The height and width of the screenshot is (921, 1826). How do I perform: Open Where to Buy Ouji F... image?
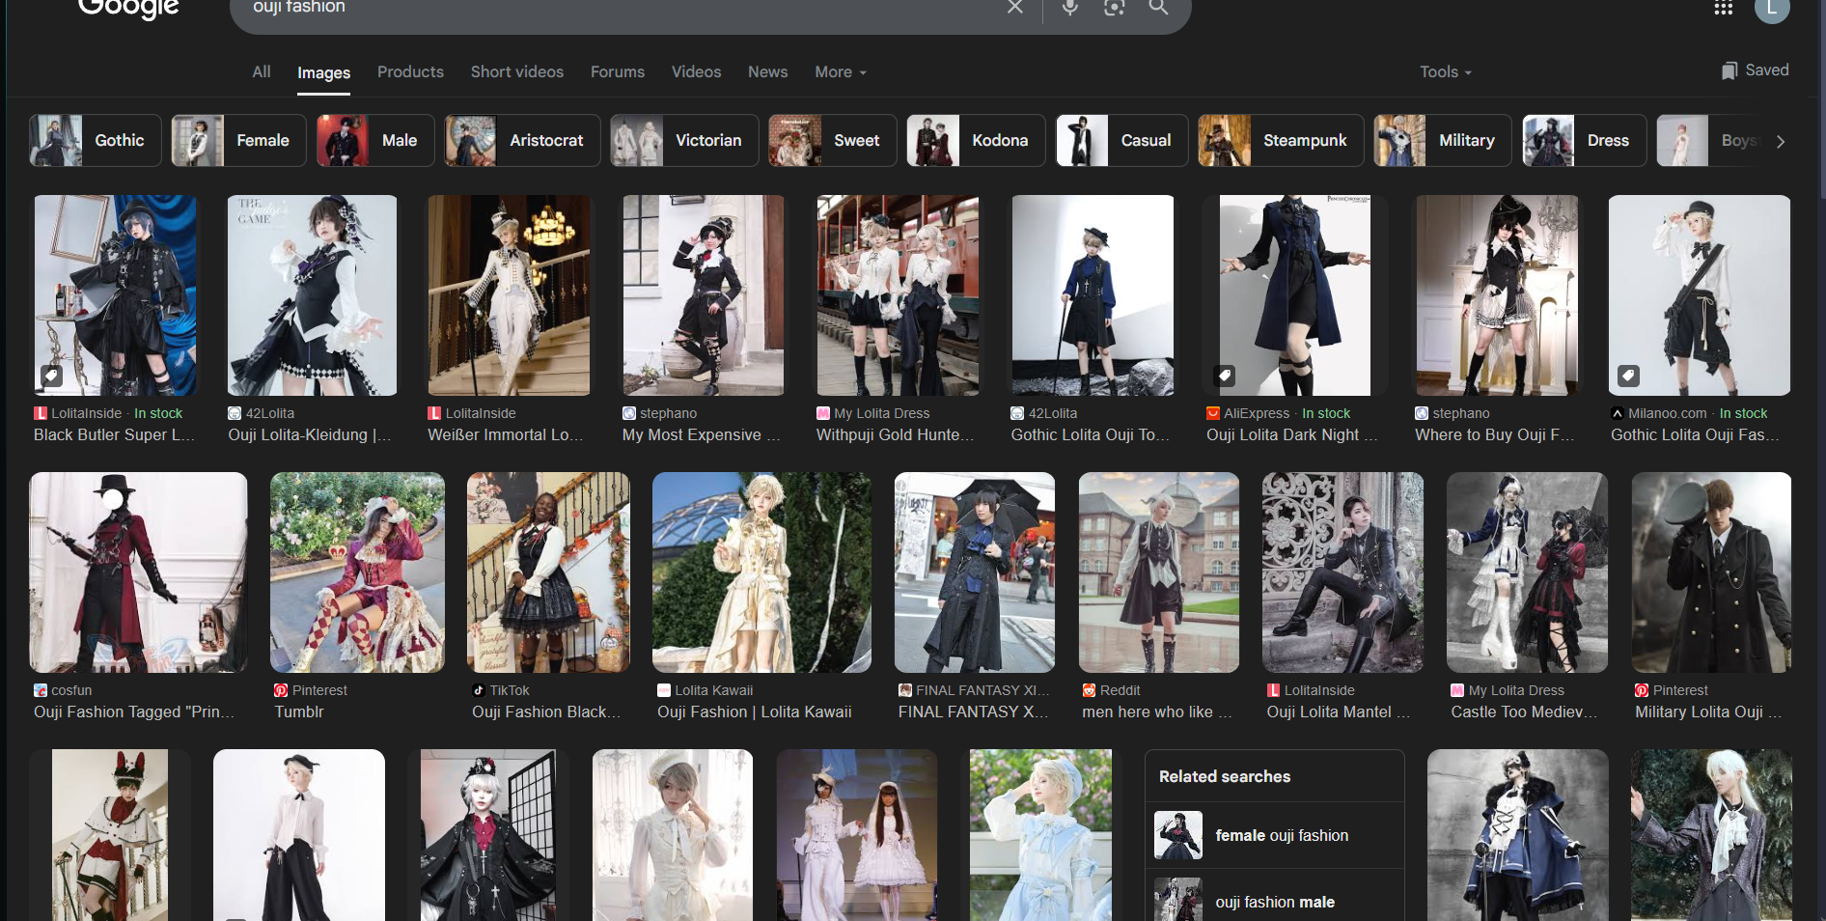(x=1497, y=295)
